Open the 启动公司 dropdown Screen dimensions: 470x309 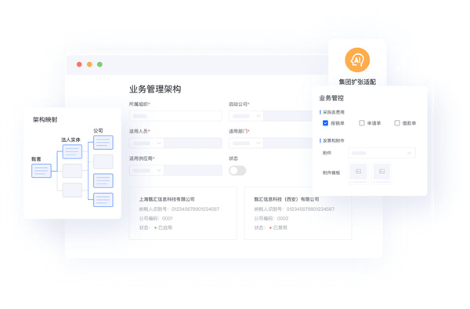click(246, 116)
